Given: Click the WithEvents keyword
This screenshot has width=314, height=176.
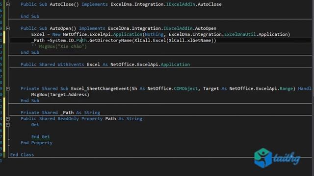Looking at the screenshot, I should [71, 65].
